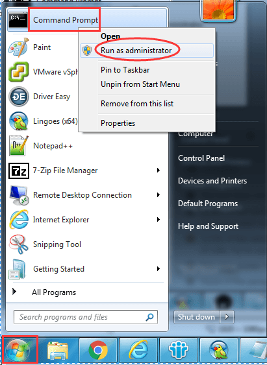Open Google Chrome from the taskbar

pyautogui.click(x=98, y=350)
